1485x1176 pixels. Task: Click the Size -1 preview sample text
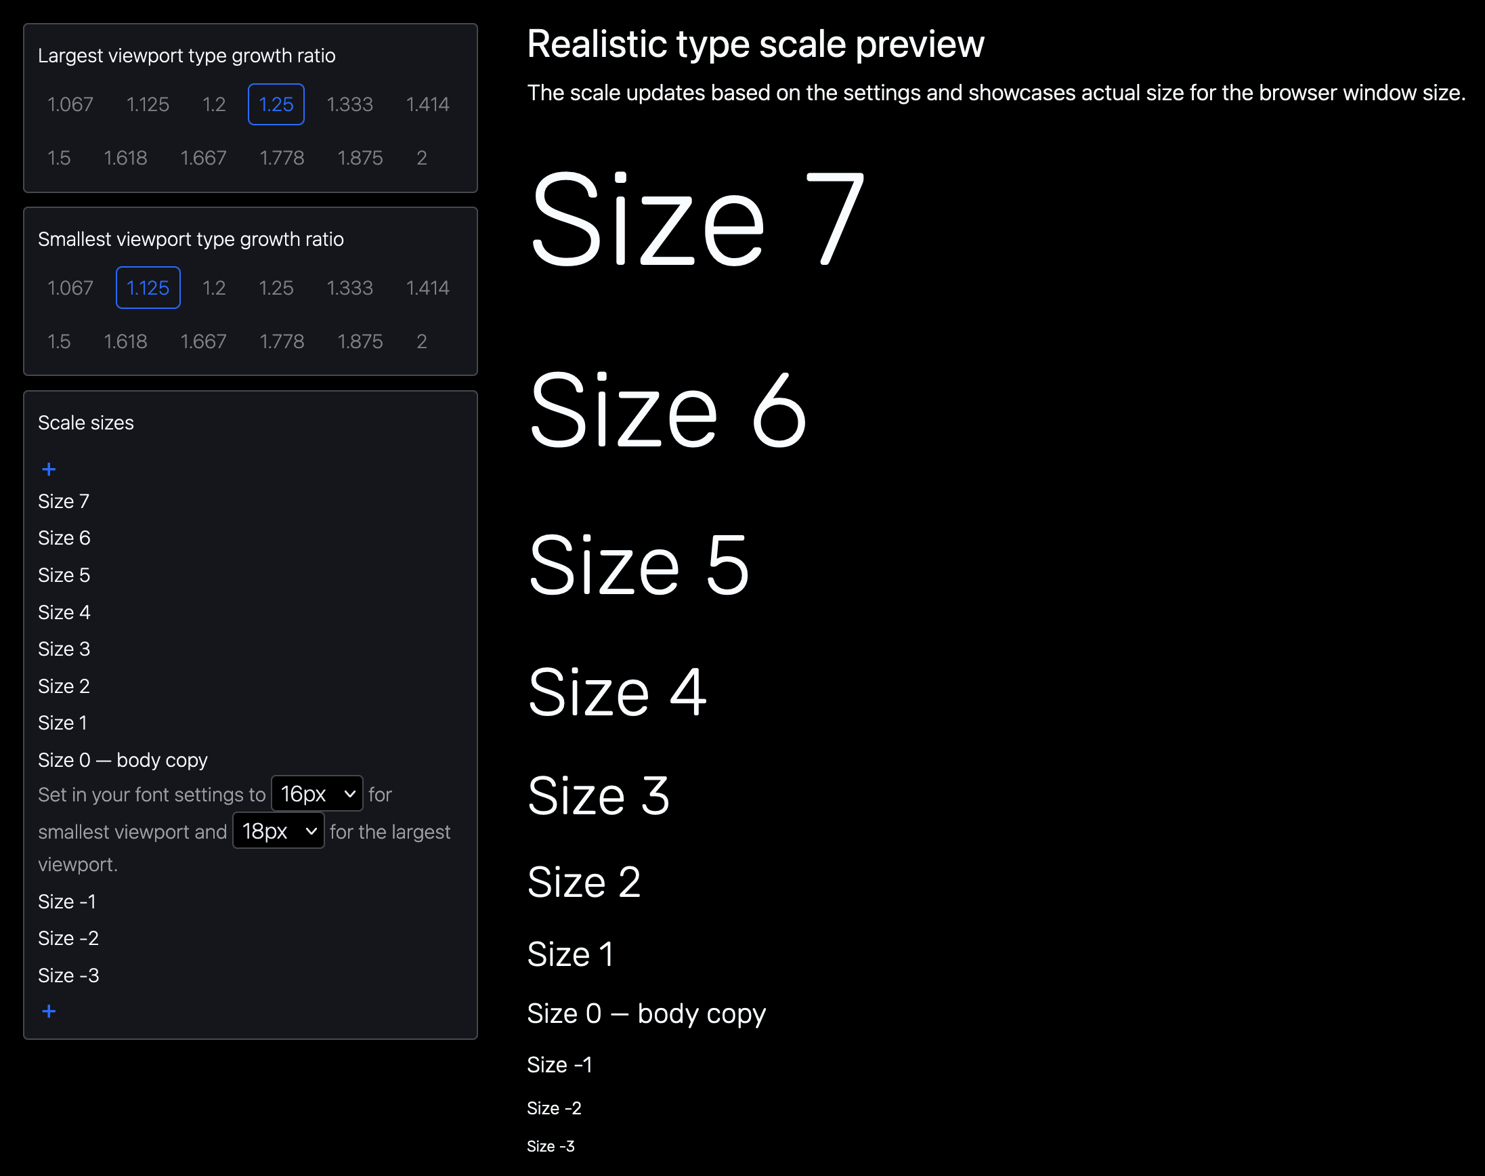pos(559,1065)
